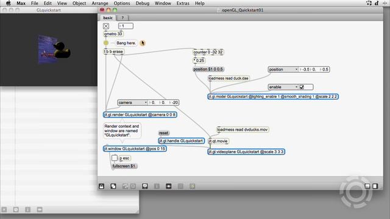Screen dimensions: 390x219
Task: Open the Debug menu
Action: 143,3
